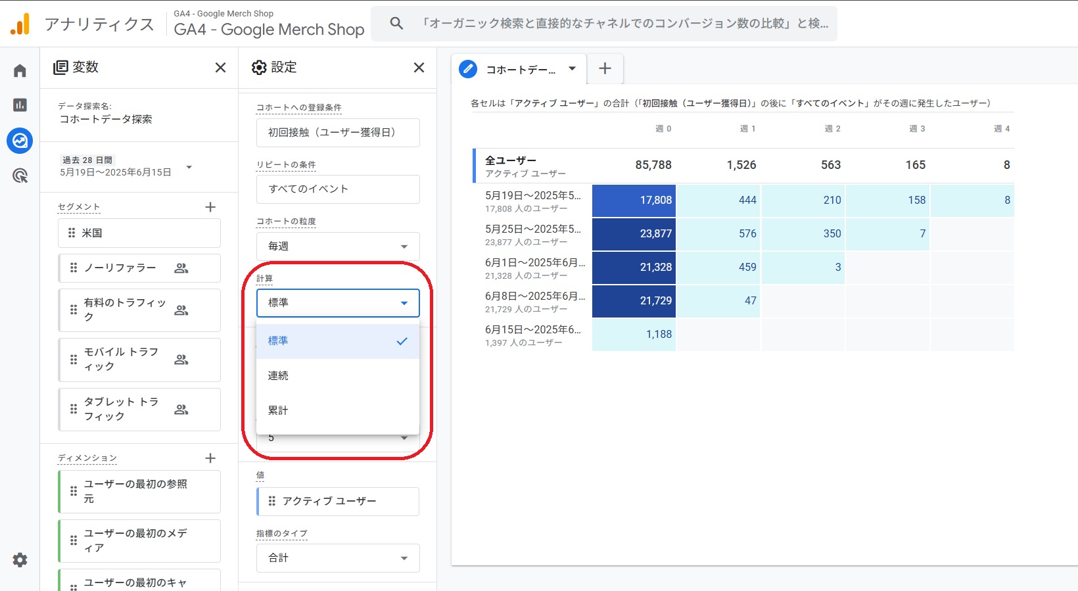Click cell 459 in week 1
This screenshot has width=1078, height=591.
(x=718, y=268)
